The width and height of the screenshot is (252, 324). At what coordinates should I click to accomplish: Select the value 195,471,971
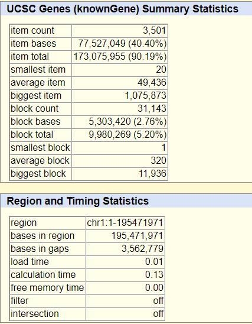tap(138, 236)
